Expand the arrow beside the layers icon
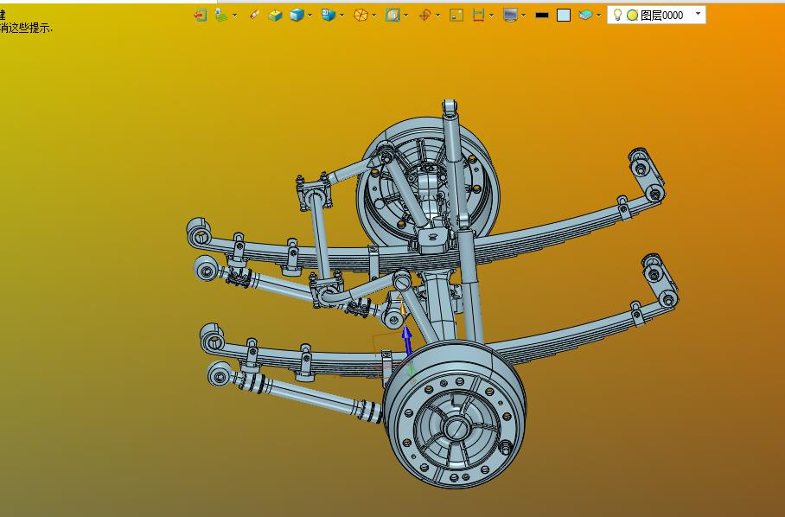This screenshot has width=785, height=517. pyautogui.click(x=598, y=15)
